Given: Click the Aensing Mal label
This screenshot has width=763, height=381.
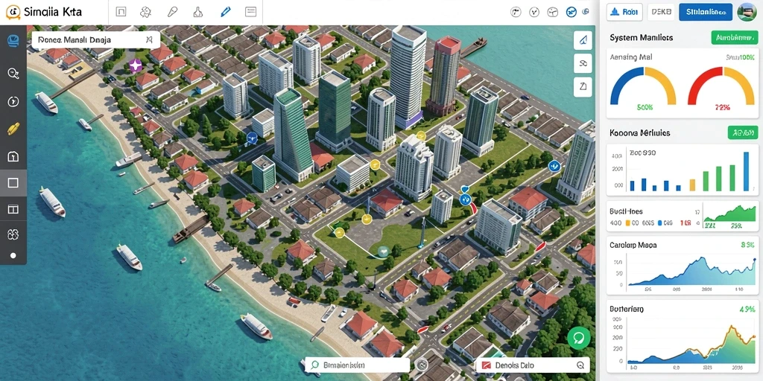Looking at the screenshot, I should [x=631, y=57].
